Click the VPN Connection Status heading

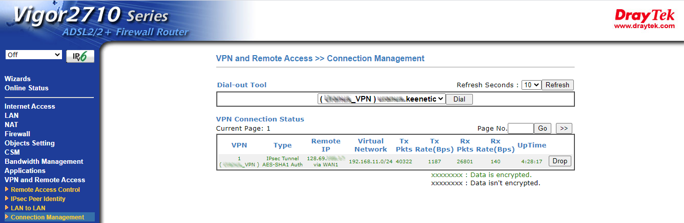[x=260, y=119]
